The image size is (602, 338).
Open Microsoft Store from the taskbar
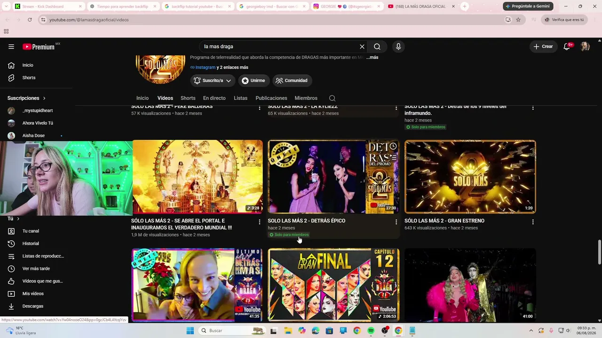point(329,330)
